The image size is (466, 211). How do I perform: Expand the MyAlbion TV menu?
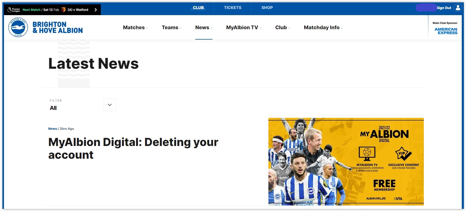(x=244, y=27)
